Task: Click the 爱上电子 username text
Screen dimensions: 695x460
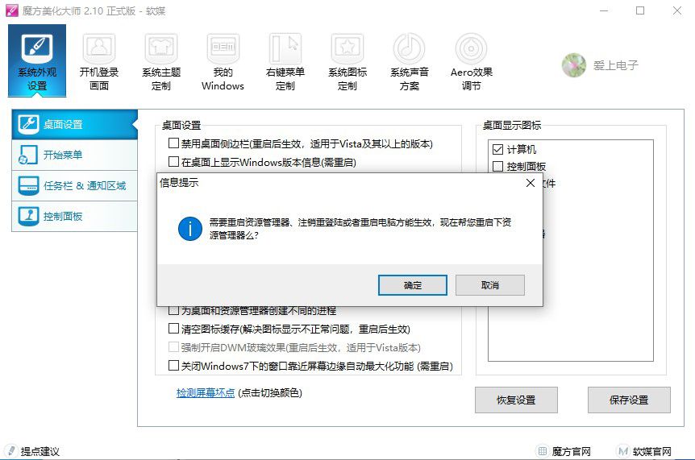Action: [616, 65]
